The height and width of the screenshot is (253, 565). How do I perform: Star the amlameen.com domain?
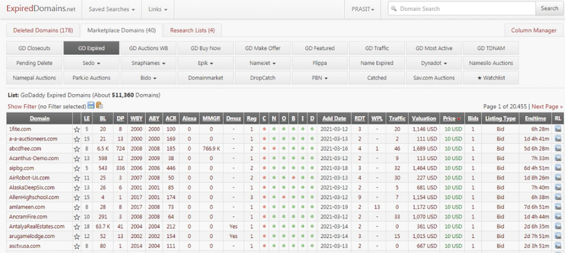(x=77, y=207)
